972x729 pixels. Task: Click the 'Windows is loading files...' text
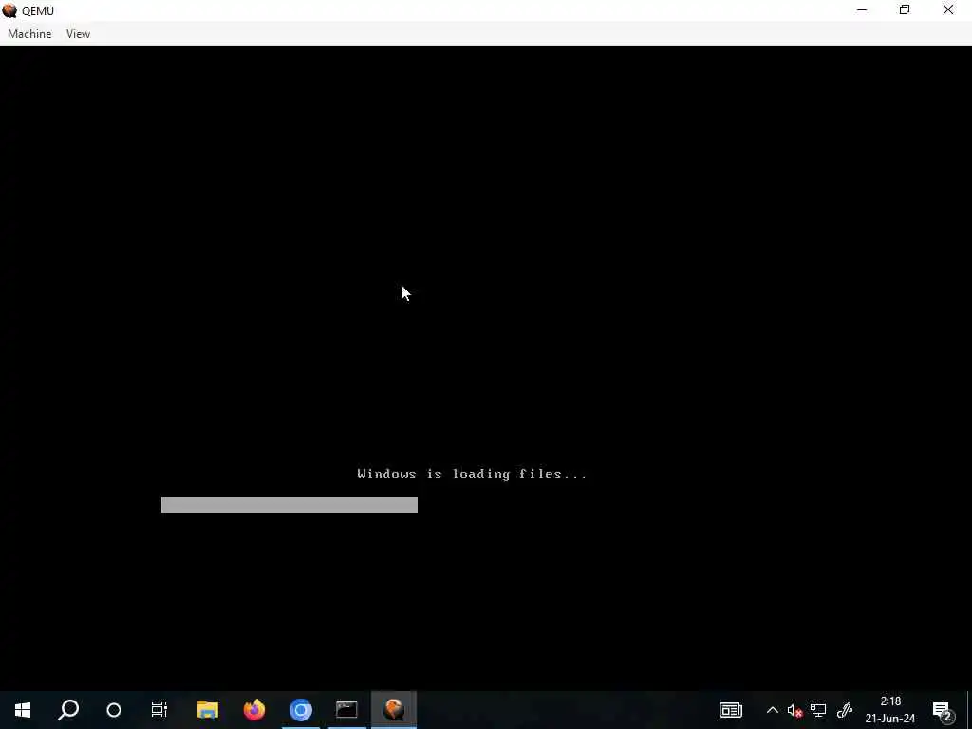coord(472,475)
